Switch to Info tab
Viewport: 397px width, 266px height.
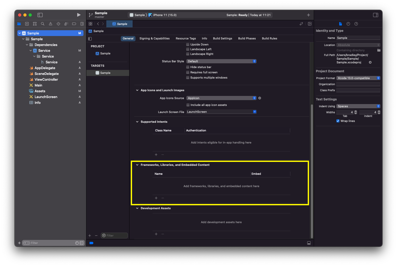click(x=204, y=38)
